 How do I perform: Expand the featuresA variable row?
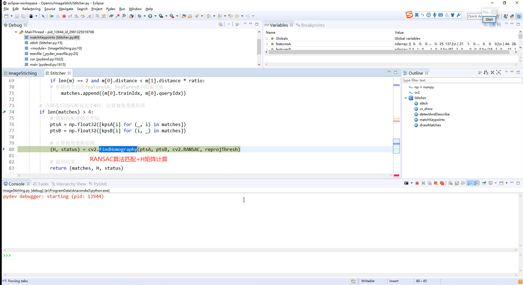point(267,44)
